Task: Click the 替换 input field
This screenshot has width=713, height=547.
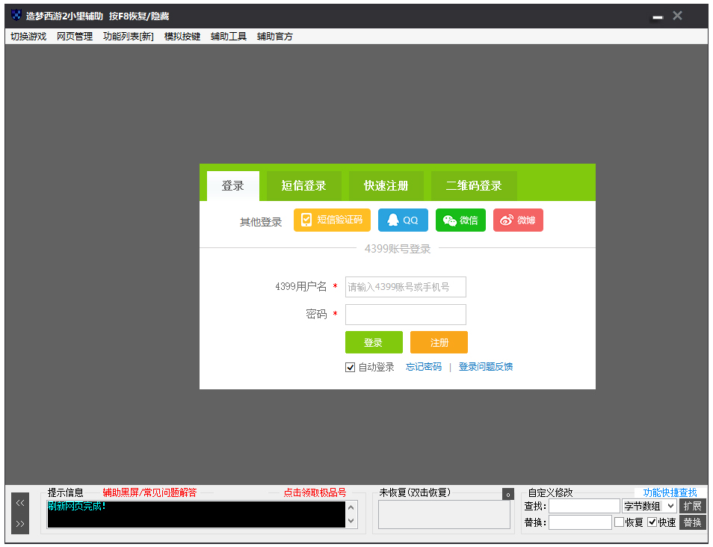Action: 580,522
